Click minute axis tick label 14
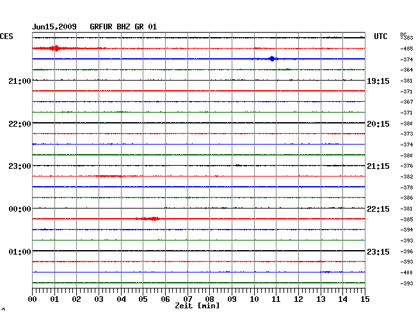Viewport: 416px width, 316px height. 342,299
